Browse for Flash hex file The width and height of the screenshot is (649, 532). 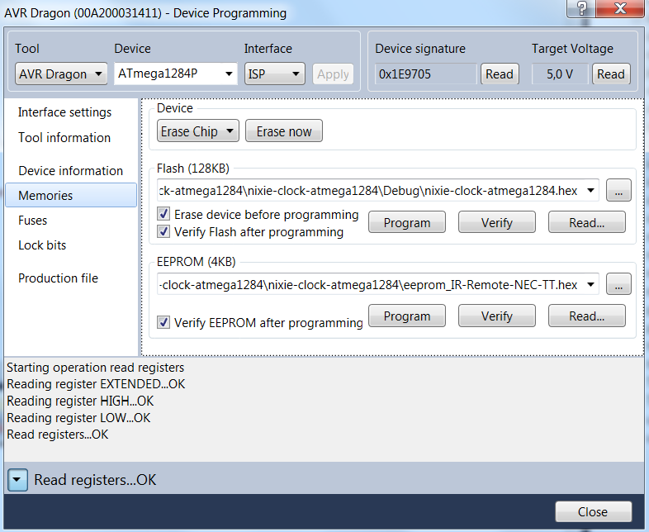[618, 191]
